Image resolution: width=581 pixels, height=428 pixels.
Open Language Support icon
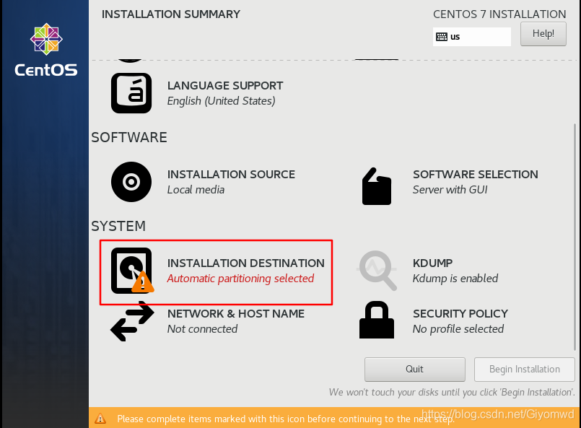tap(131, 93)
